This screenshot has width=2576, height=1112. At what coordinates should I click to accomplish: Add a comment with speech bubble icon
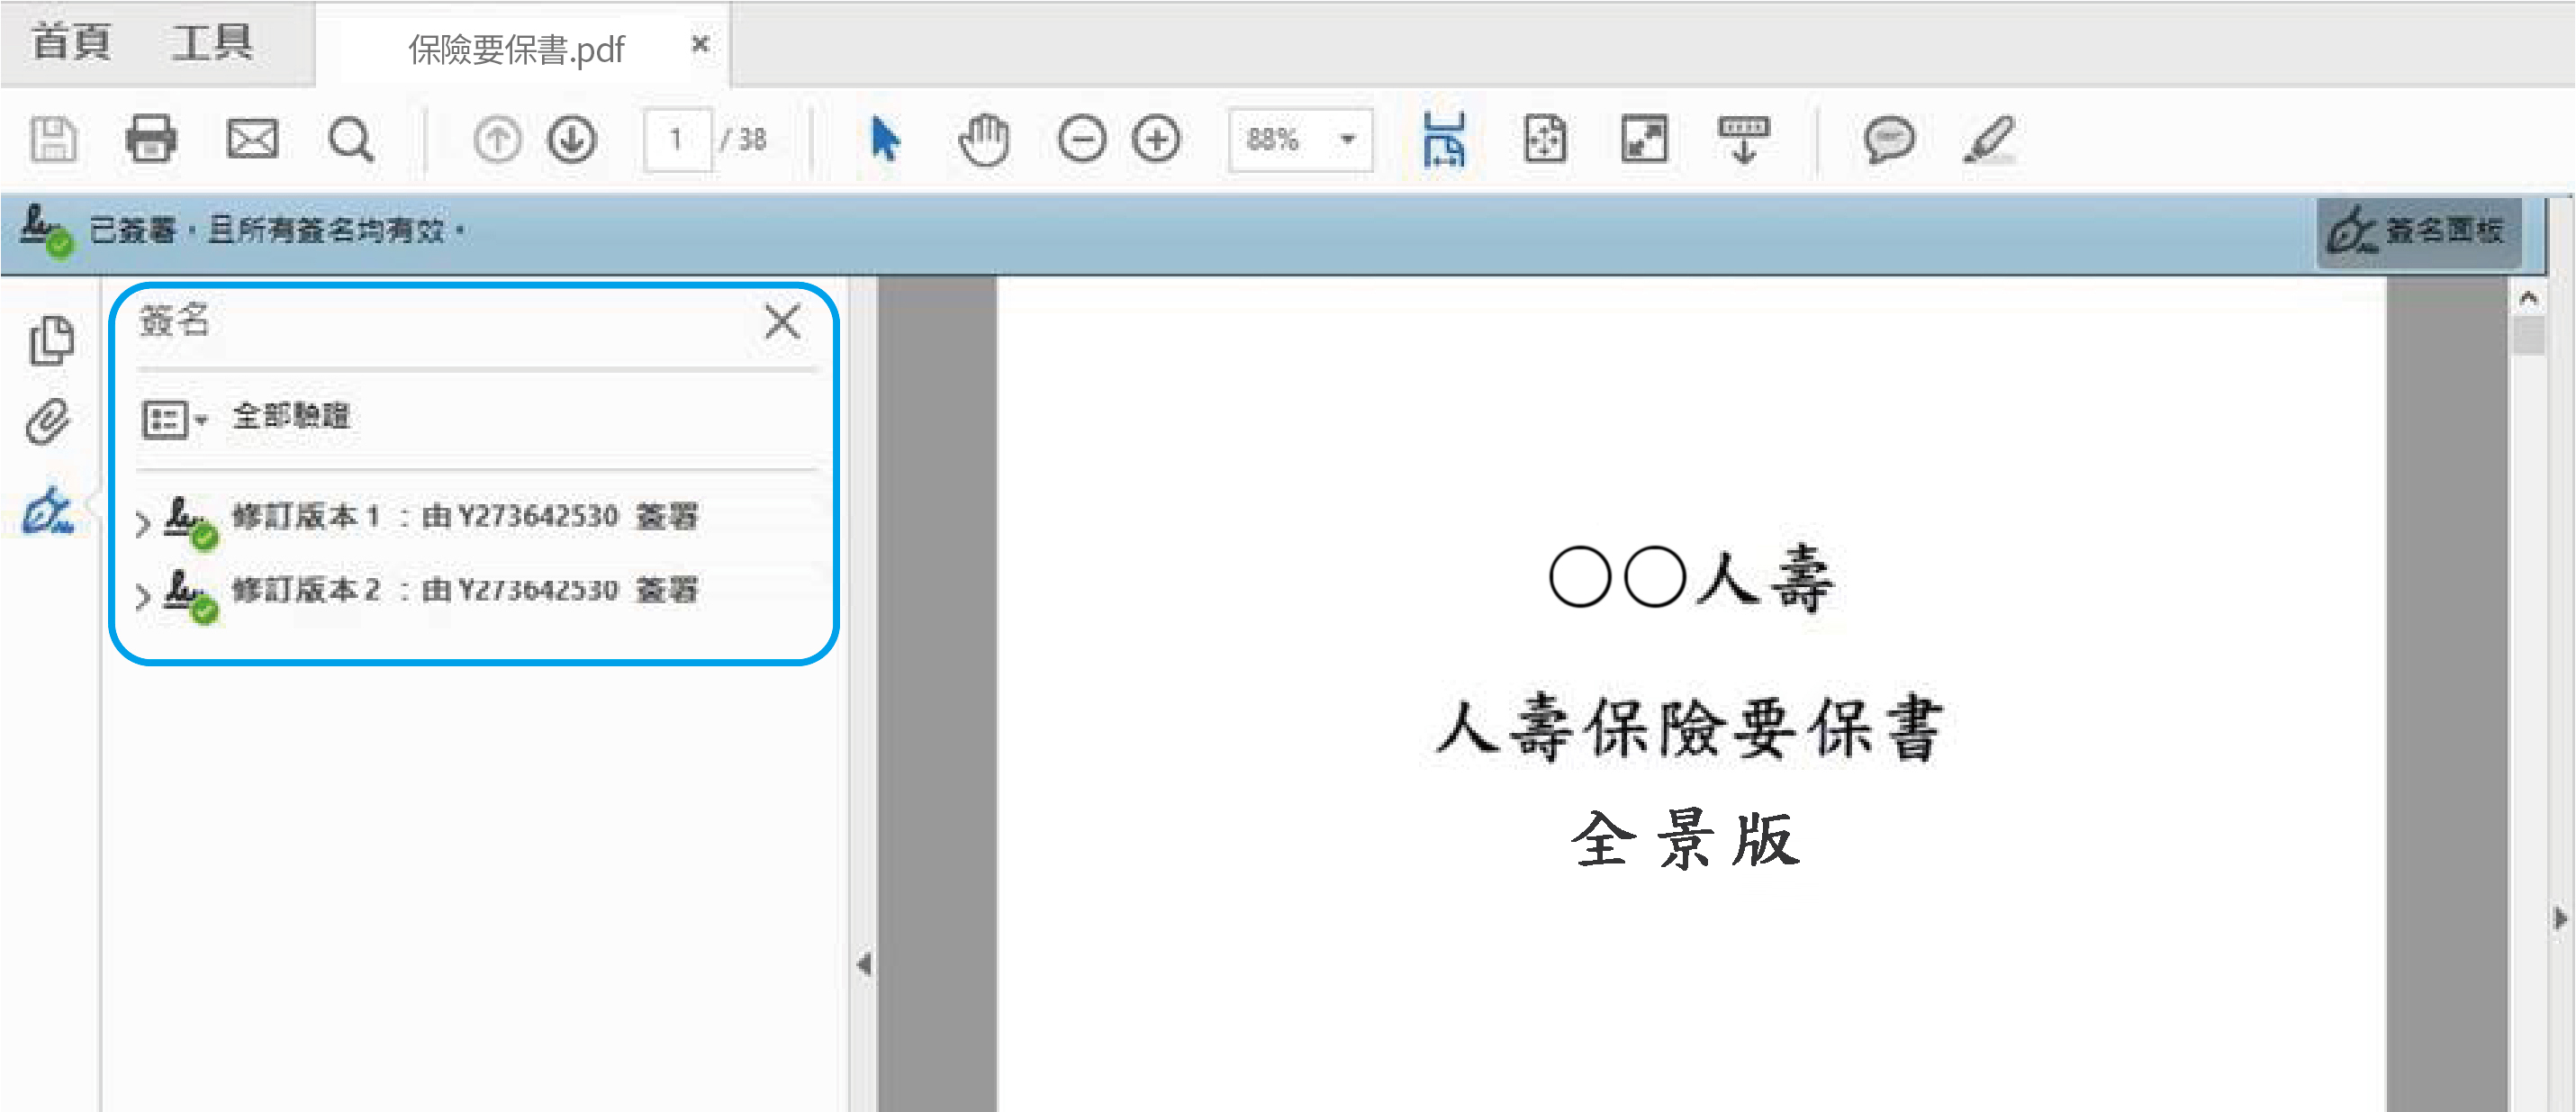[1888, 139]
